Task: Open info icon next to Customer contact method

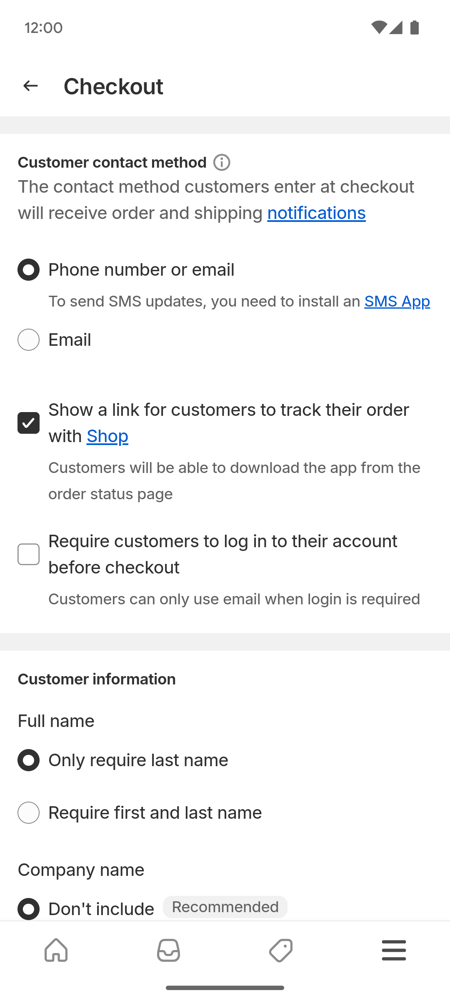Action: 222,162
